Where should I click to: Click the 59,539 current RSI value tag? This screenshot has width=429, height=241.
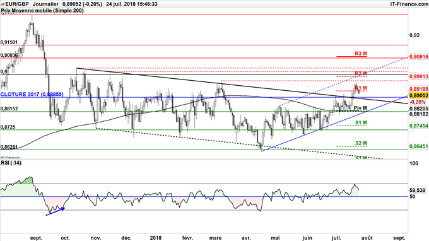(418, 190)
